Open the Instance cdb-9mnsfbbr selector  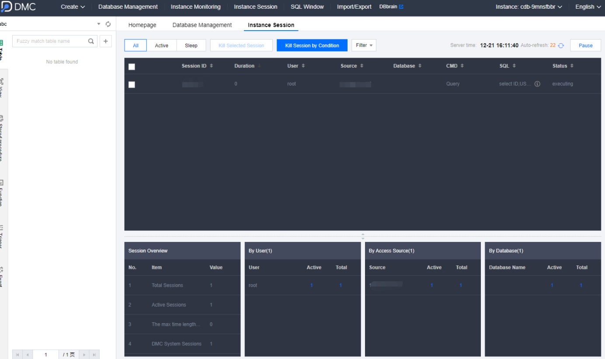[x=529, y=7]
